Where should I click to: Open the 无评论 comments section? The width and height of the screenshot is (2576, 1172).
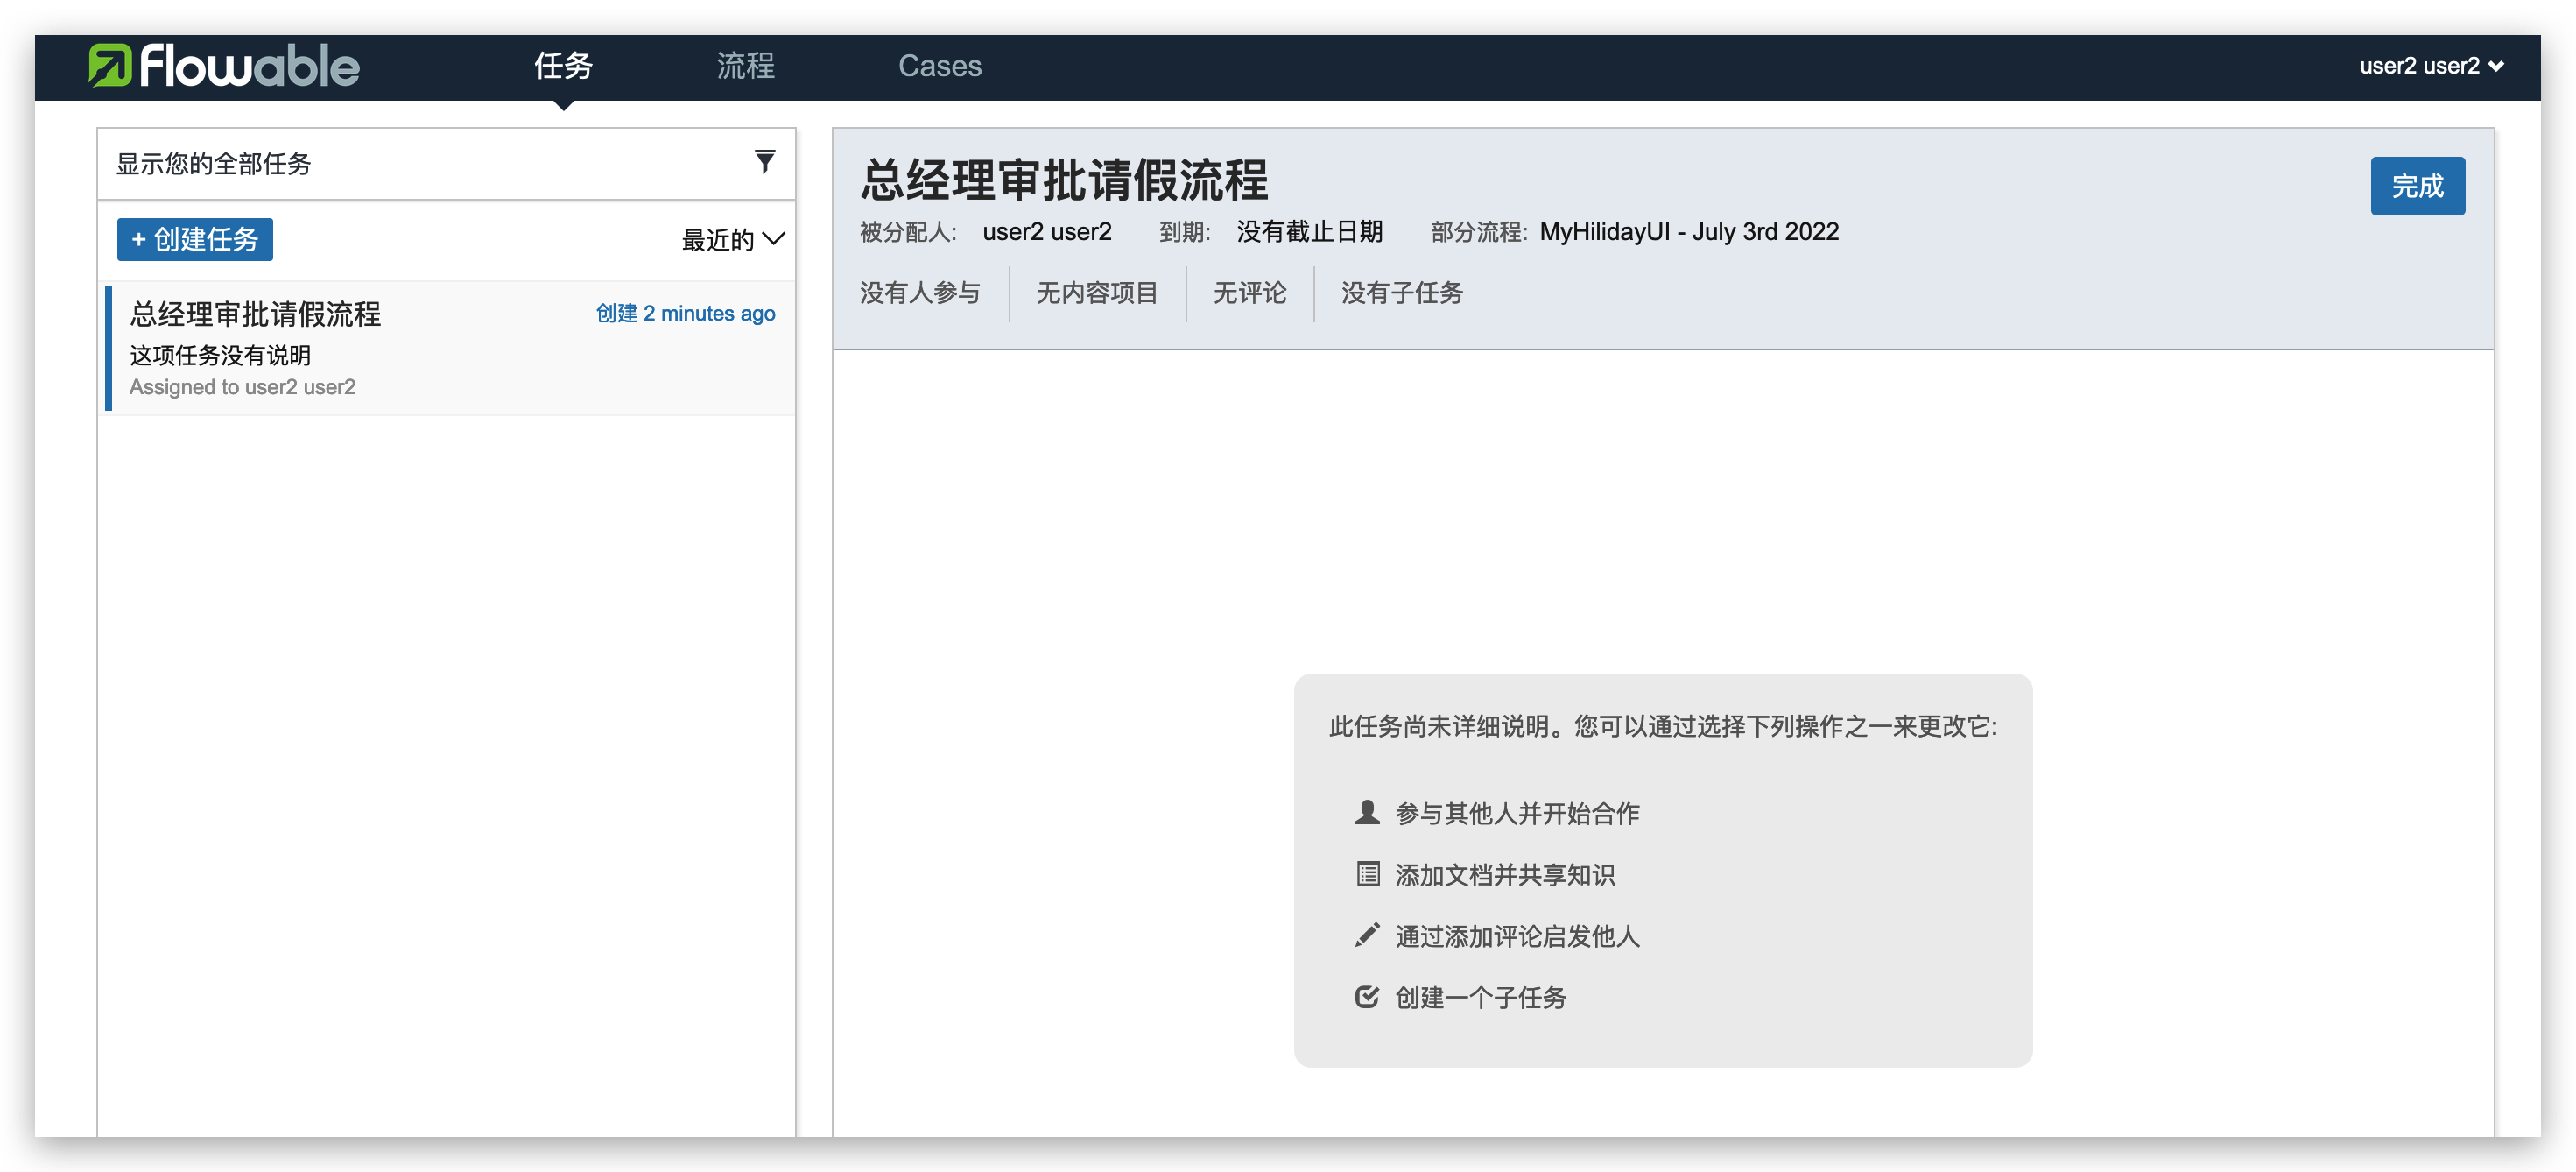[1249, 293]
